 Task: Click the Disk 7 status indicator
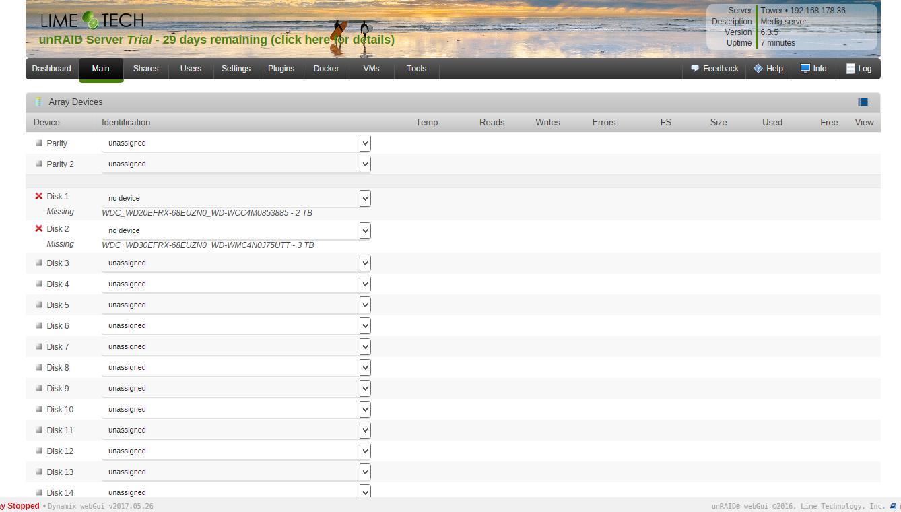(39, 346)
